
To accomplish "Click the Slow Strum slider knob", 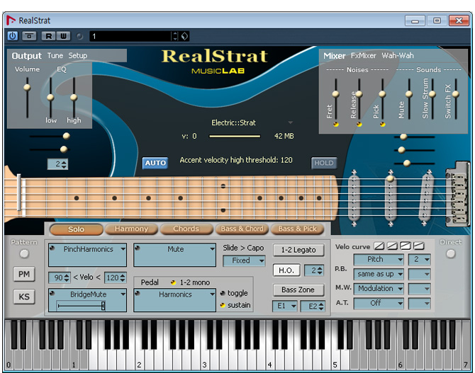I will pos(432,94).
